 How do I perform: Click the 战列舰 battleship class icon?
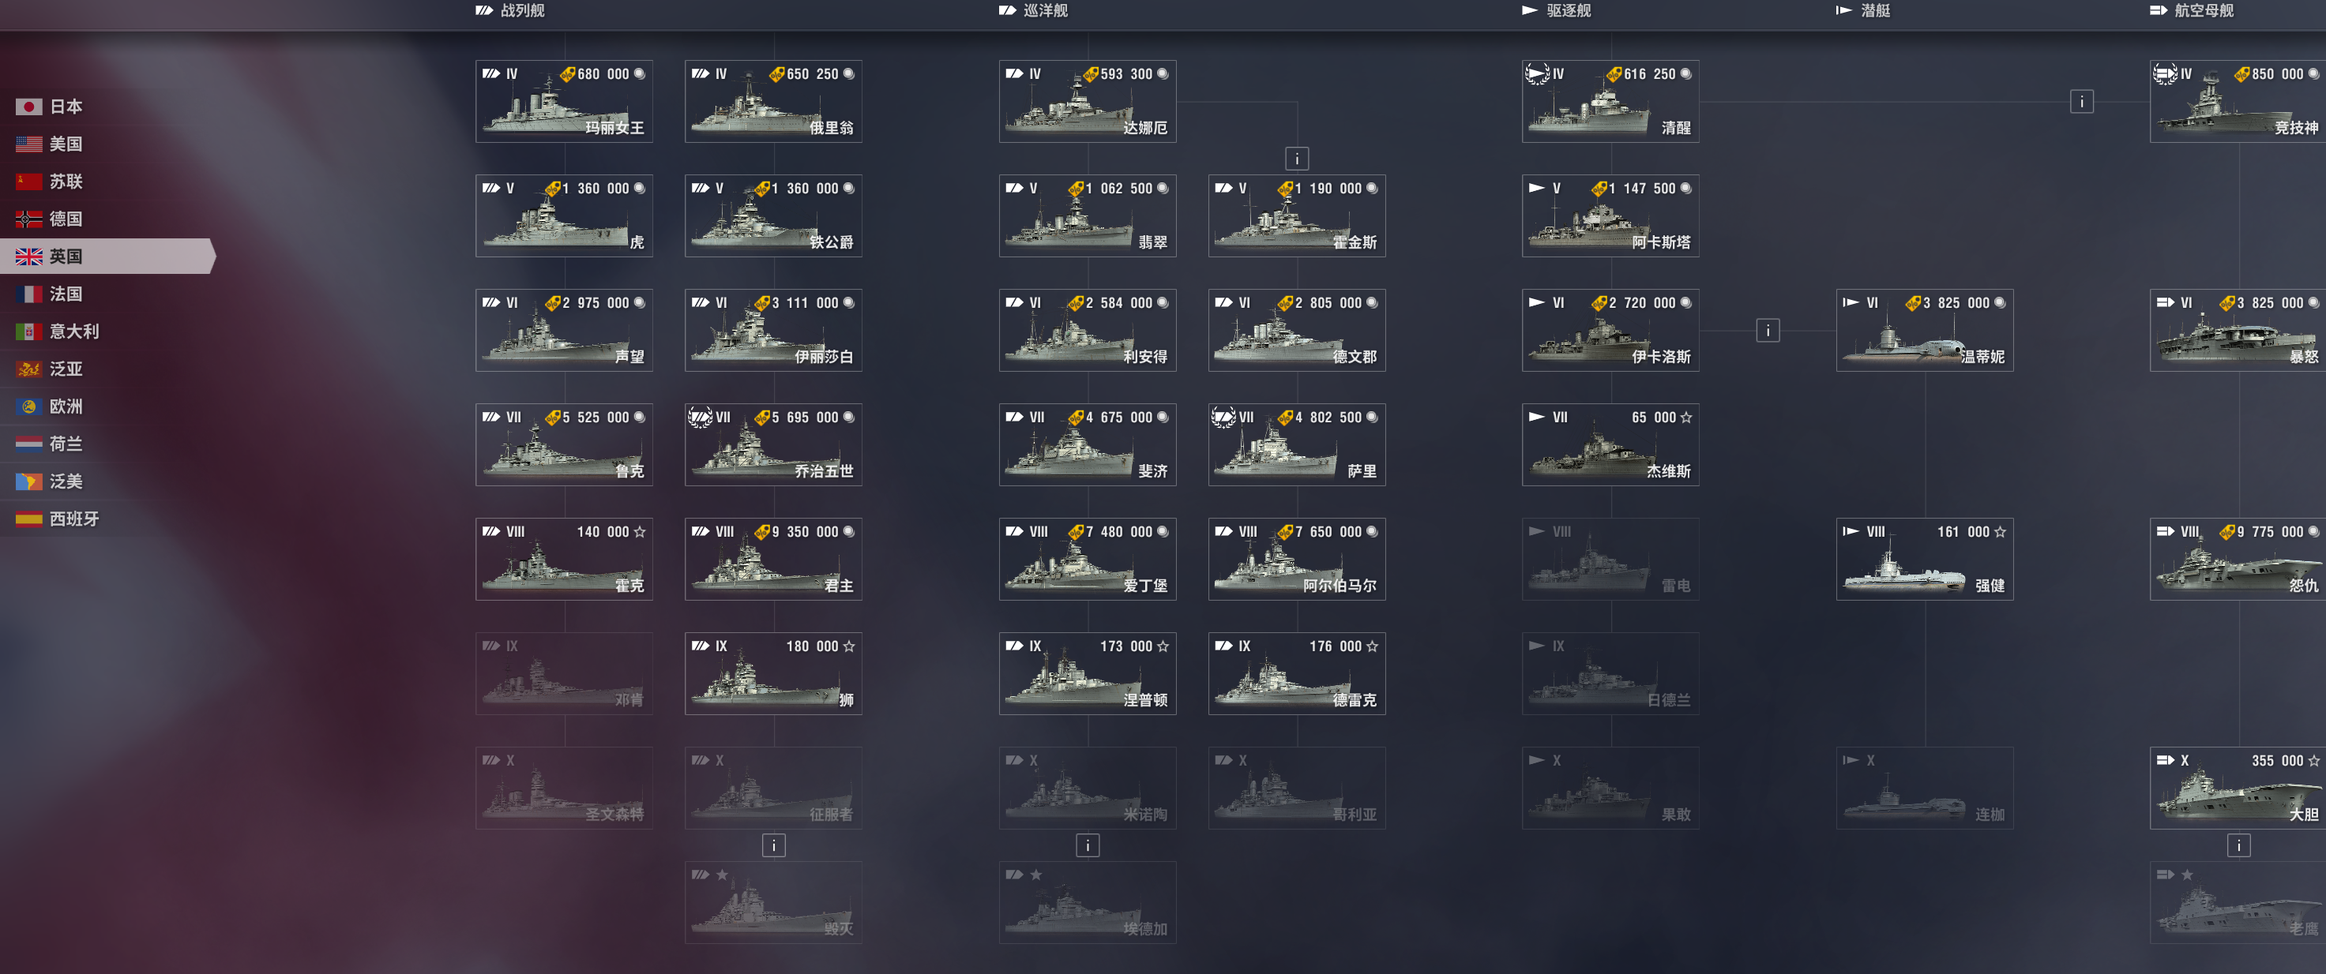coord(484,11)
